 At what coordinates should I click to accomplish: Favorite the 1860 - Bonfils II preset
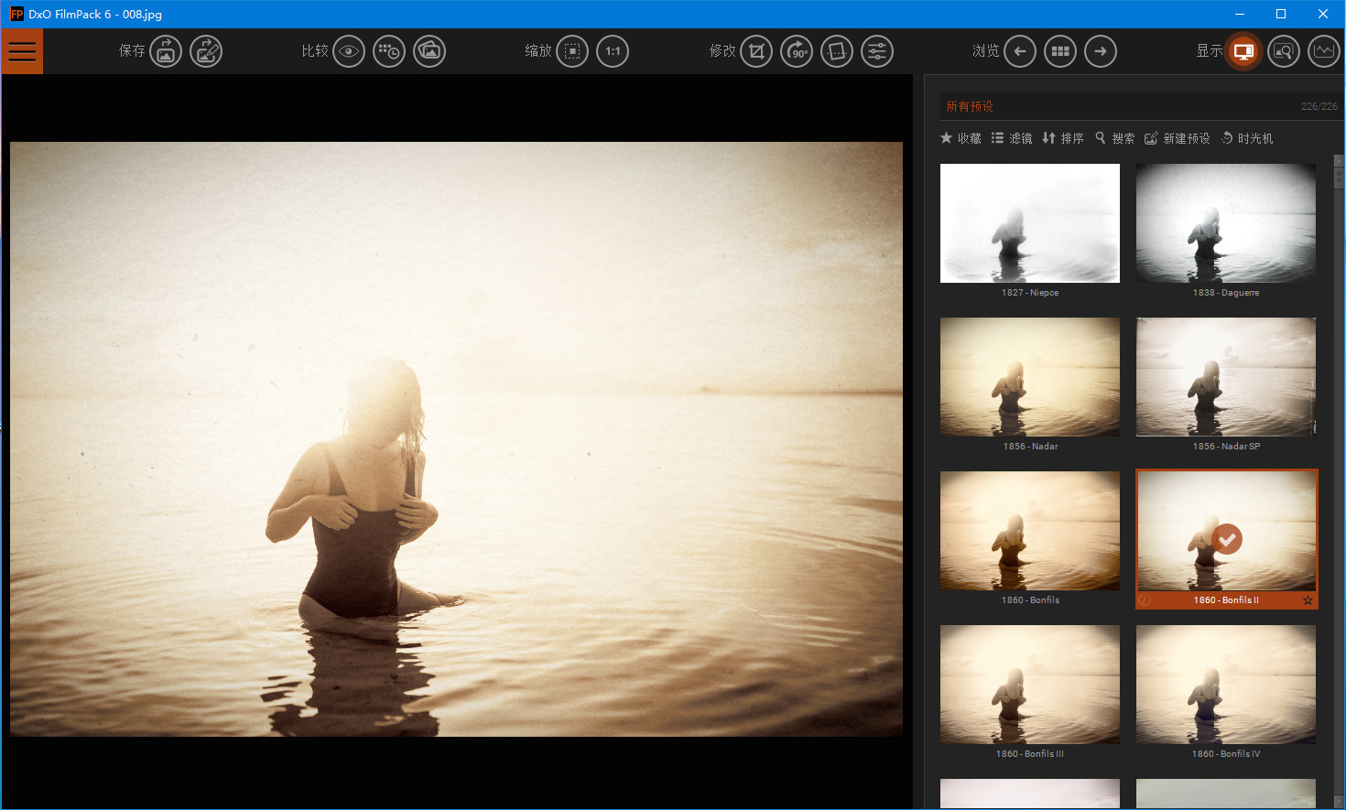click(x=1308, y=601)
